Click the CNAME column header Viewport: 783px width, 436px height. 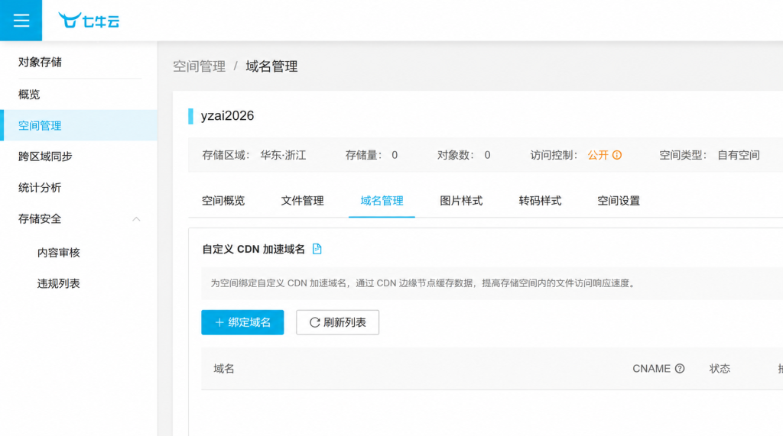(651, 369)
